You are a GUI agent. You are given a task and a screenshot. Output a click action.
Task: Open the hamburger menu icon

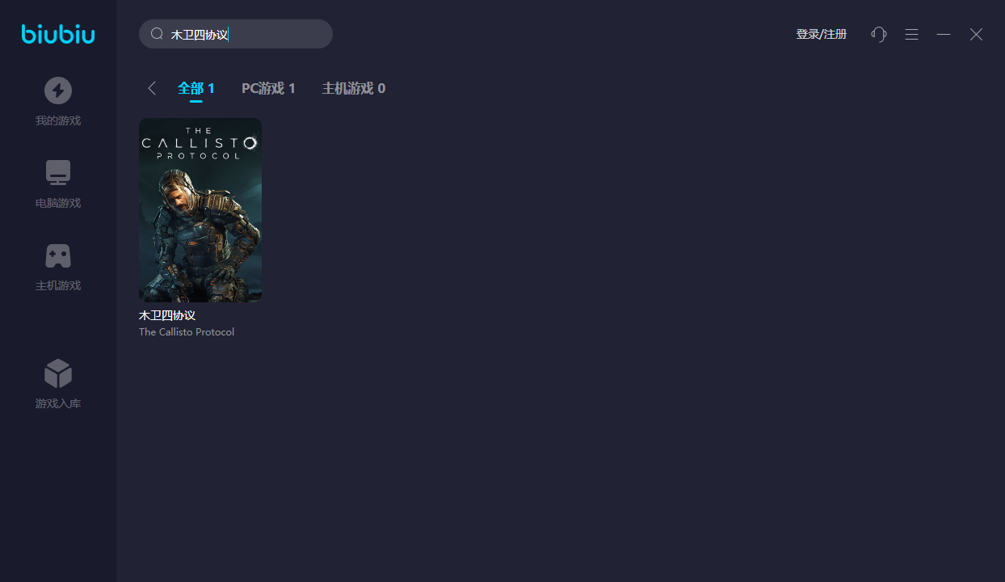[911, 34]
